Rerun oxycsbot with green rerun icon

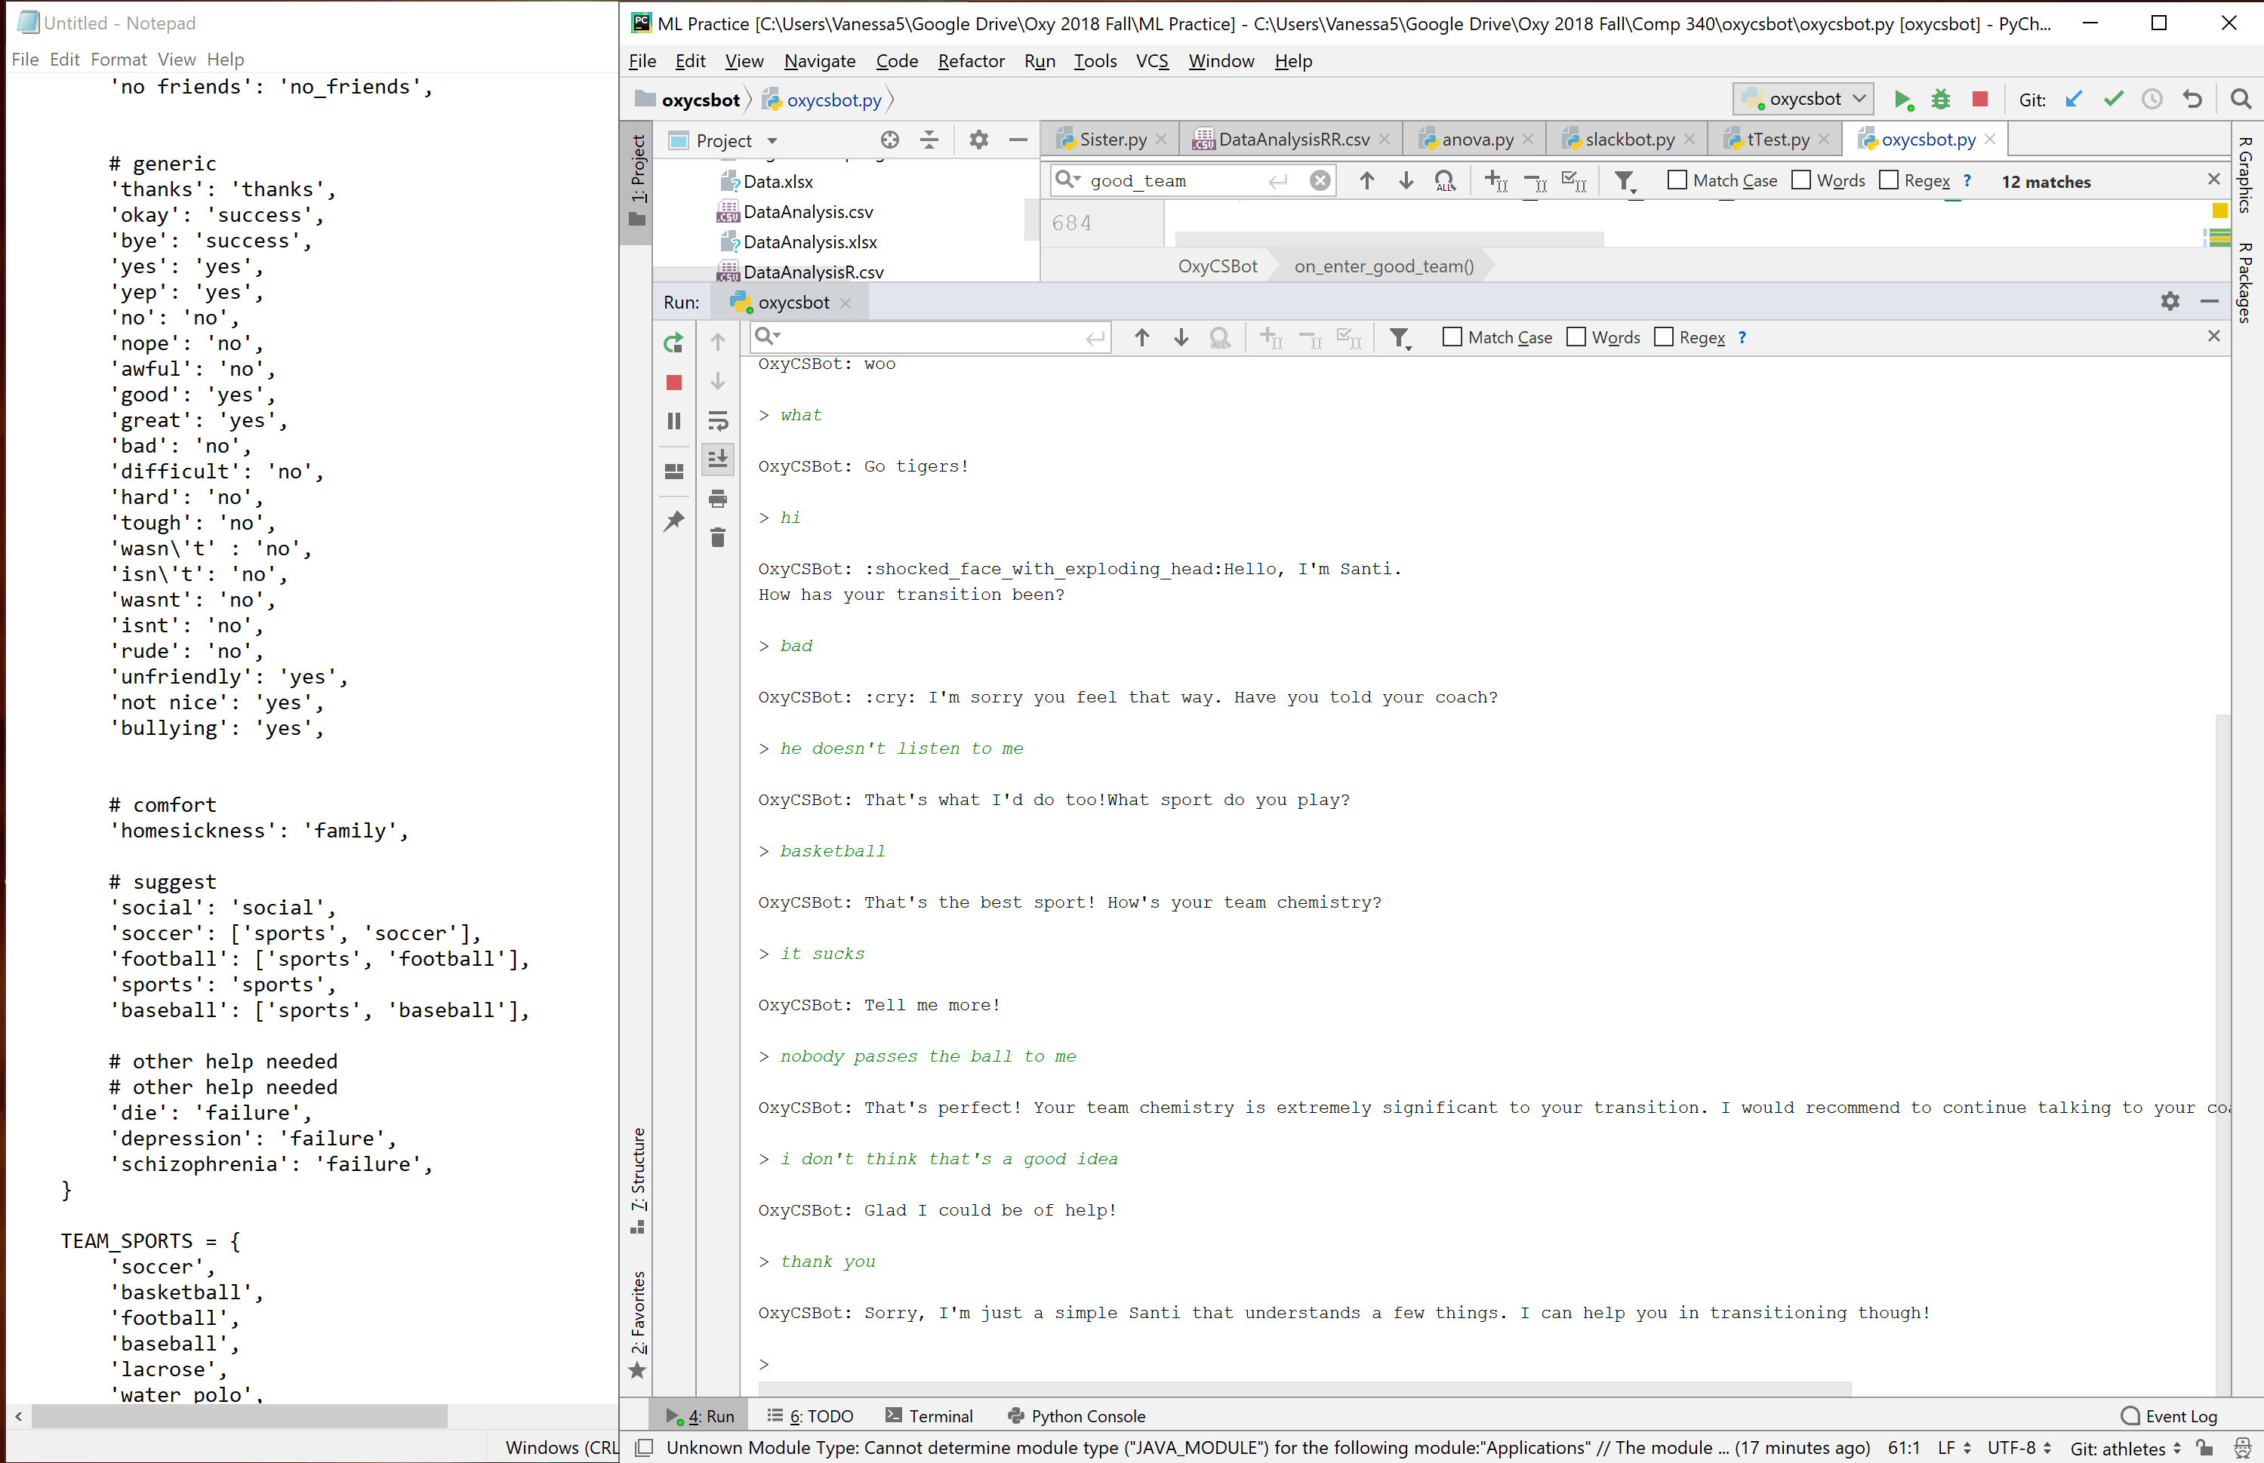pyautogui.click(x=674, y=343)
